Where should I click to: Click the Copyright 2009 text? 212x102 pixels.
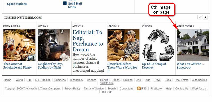pos(14,89)
